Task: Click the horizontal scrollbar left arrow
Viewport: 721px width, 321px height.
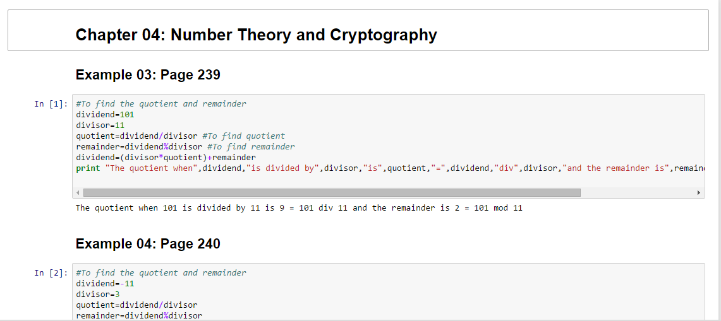Action: tap(78, 192)
